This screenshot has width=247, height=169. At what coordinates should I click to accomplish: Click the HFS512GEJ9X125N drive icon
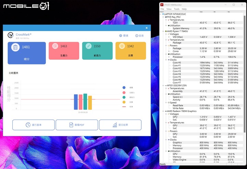tap(166, 85)
